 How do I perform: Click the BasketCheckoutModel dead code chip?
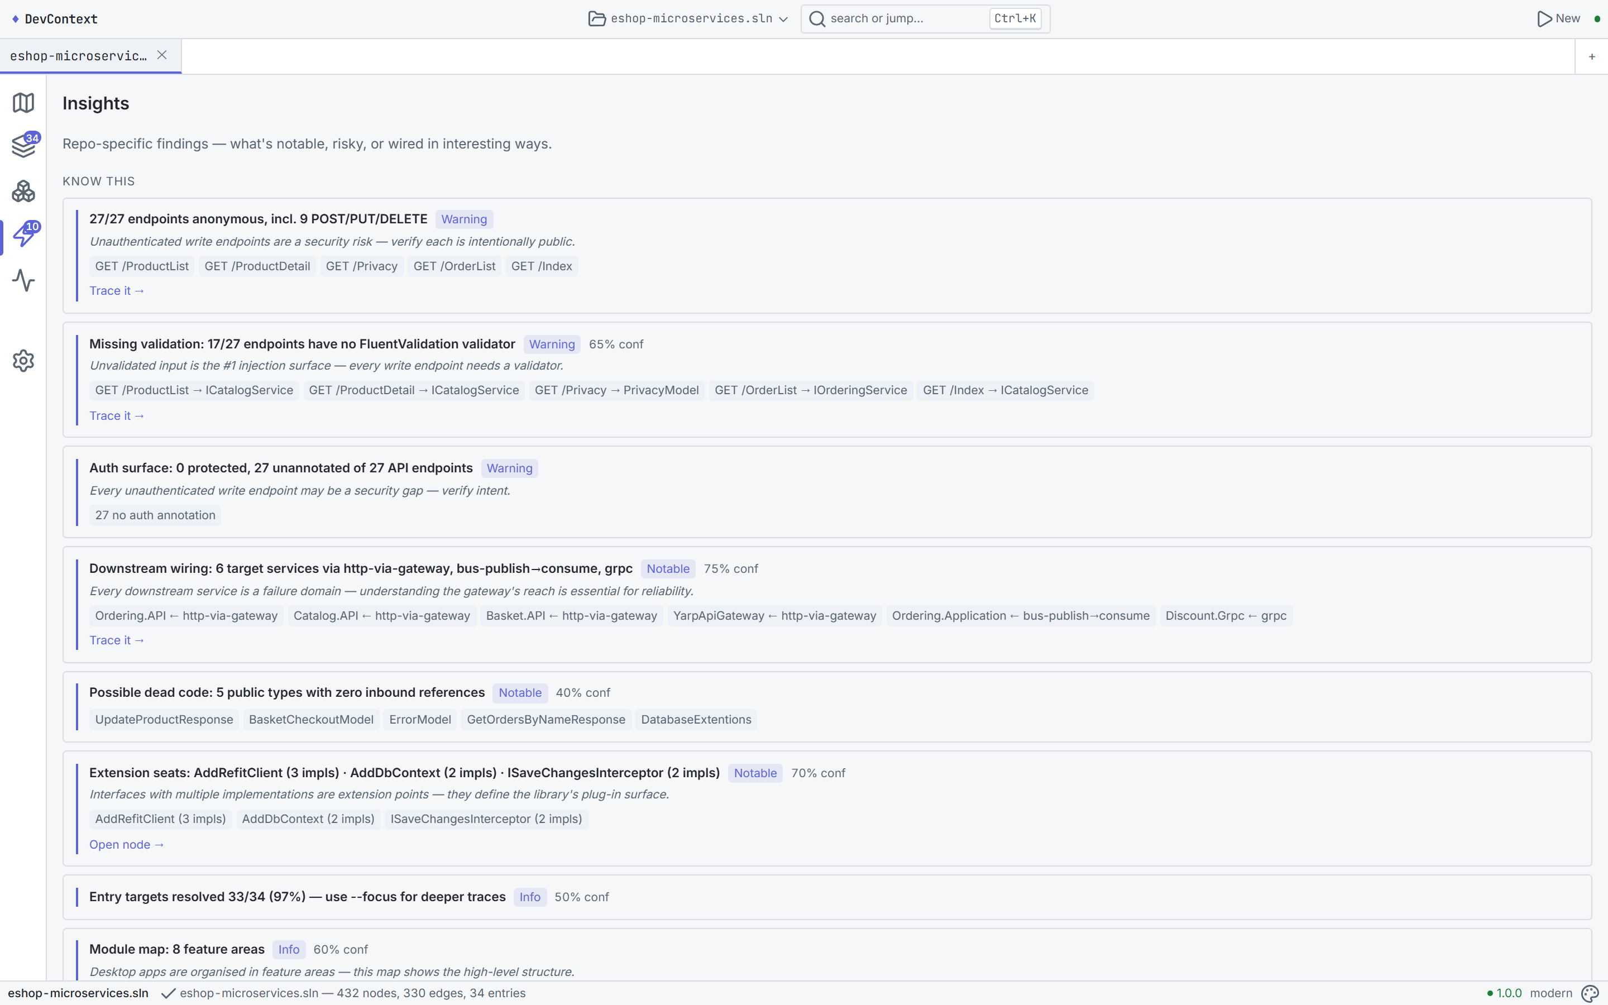(311, 719)
